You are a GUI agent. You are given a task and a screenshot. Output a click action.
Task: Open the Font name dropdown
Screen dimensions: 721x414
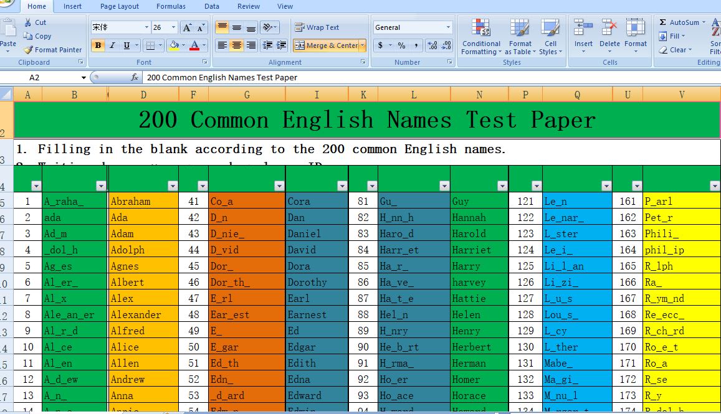click(138, 27)
